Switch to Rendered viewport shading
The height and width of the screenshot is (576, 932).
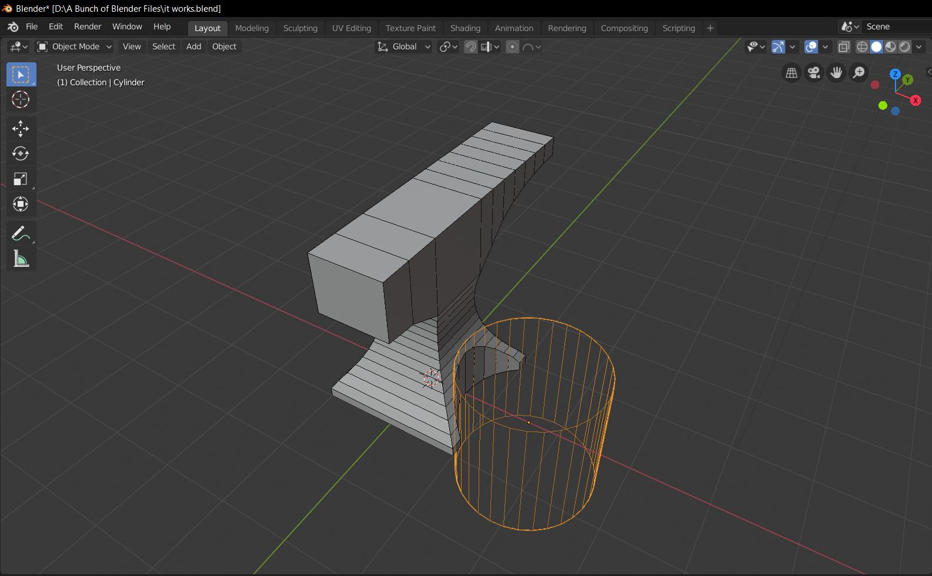(904, 46)
